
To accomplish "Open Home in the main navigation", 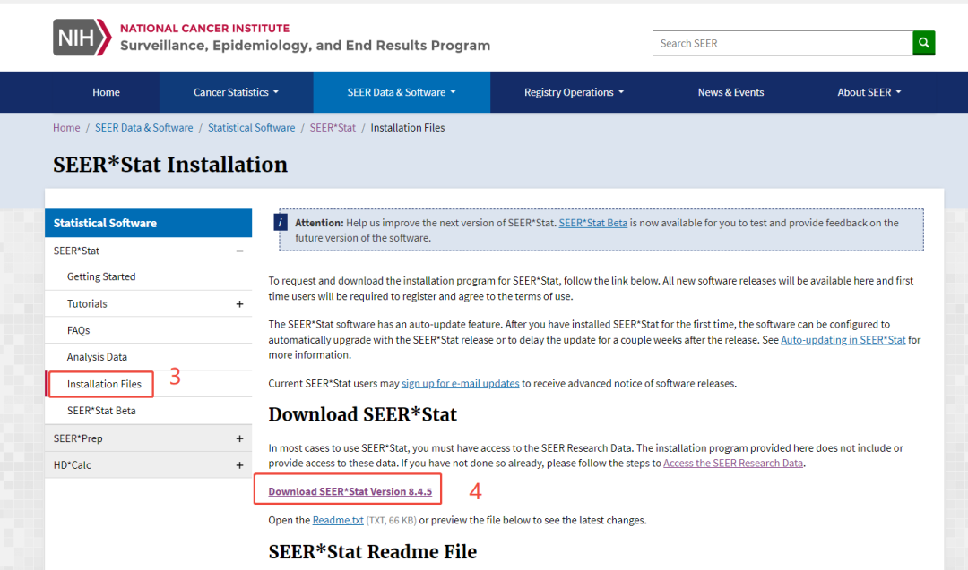I will point(106,92).
